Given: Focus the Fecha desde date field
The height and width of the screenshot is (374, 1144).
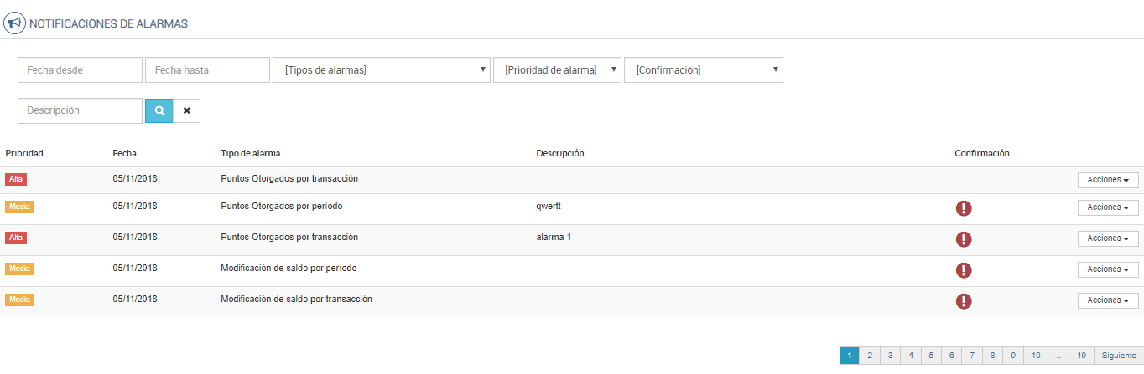Looking at the screenshot, I should click(80, 70).
